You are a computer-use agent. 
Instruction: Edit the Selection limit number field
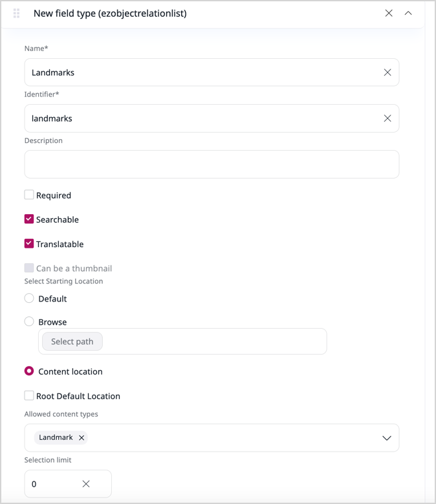[x=52, y=484]
